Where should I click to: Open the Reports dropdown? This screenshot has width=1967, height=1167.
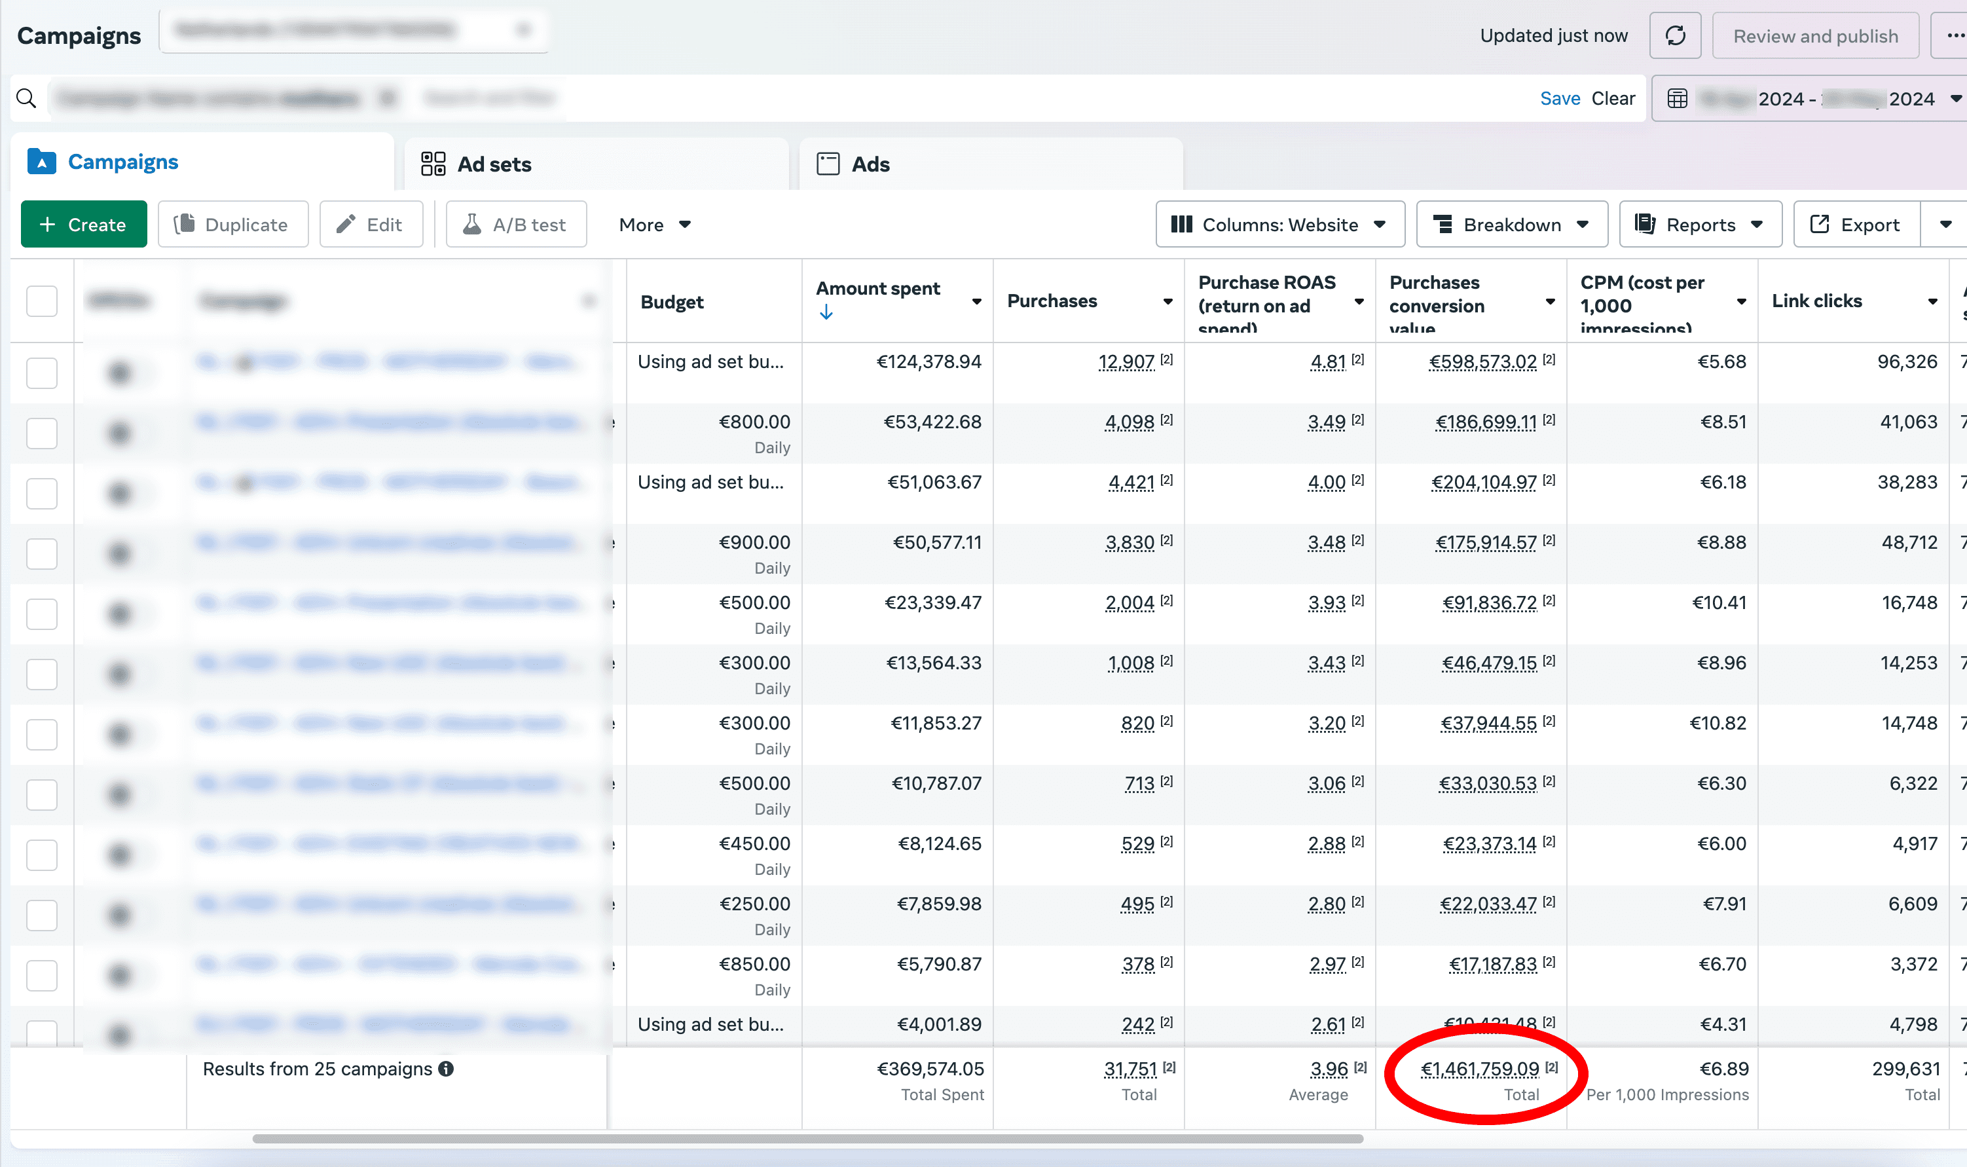1700,225
